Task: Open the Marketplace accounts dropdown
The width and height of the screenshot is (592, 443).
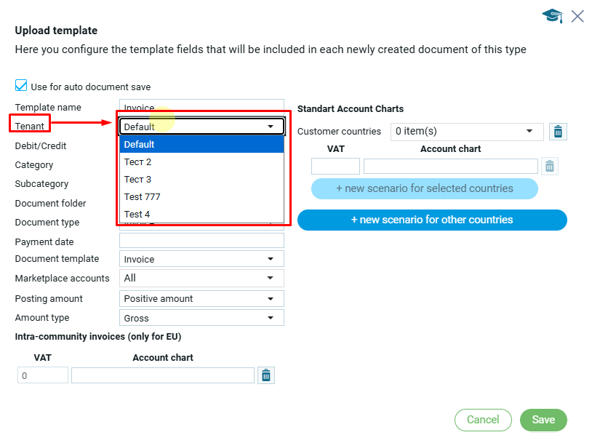Action: [271, 278]
